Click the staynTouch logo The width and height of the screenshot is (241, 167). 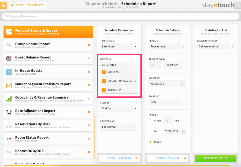(x=218, y=5)
